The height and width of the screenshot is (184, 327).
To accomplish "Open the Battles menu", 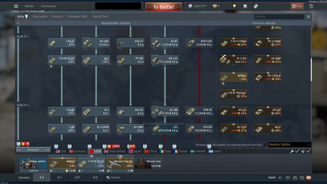I will click(x=29, y=6).
